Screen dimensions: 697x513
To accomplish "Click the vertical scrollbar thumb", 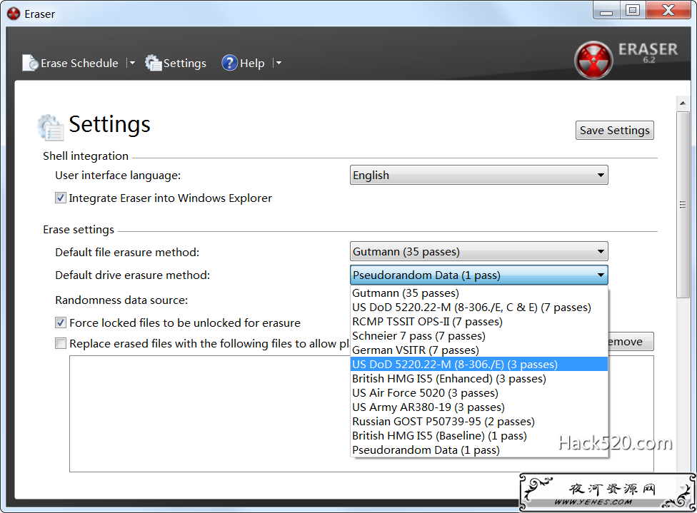I will point(683,204).
